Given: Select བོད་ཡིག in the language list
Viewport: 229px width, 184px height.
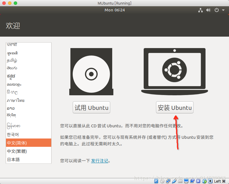Looking at the screenshot, I should [x=29, y=115].
